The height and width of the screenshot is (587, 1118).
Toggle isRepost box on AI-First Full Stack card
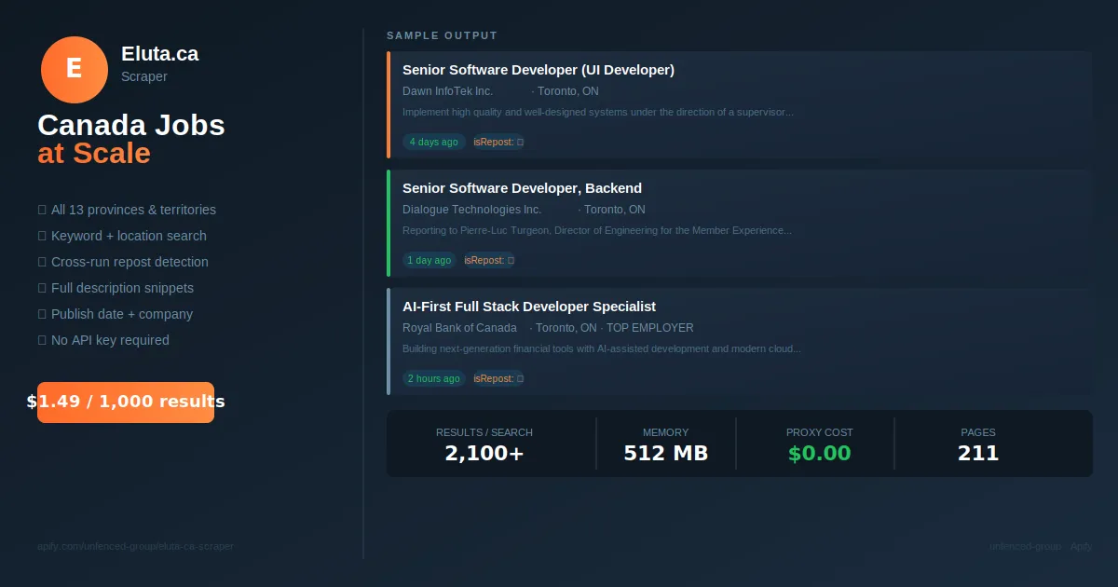520,378
